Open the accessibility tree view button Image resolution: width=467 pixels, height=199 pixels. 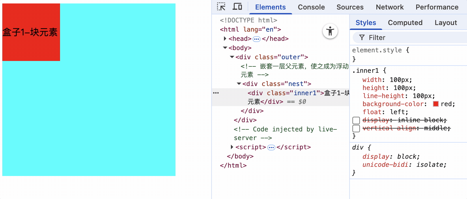click(330, 31)
